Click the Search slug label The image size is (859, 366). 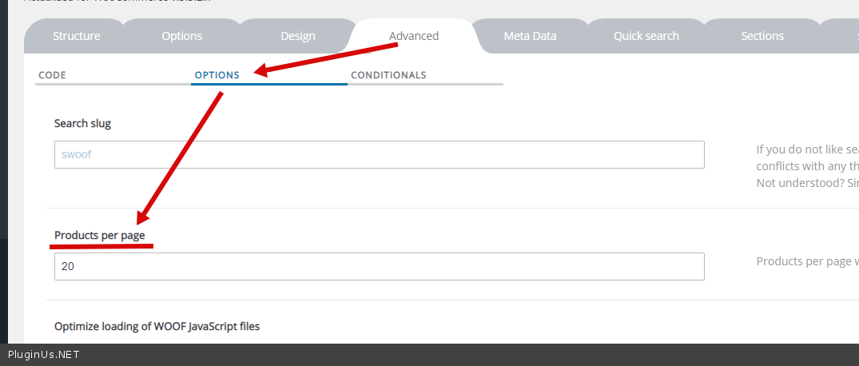[x=82, y=123]
